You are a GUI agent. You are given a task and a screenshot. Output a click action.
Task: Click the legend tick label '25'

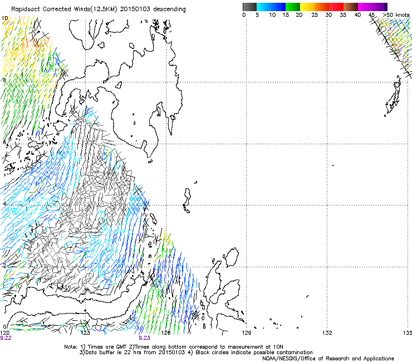315,15
